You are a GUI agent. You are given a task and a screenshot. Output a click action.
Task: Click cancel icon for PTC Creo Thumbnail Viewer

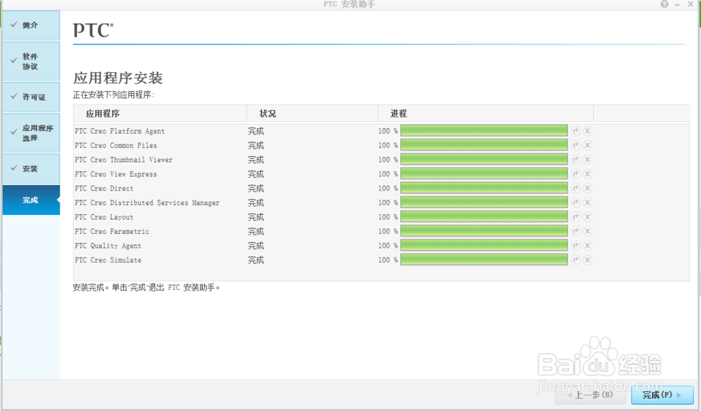pos(587,160)
